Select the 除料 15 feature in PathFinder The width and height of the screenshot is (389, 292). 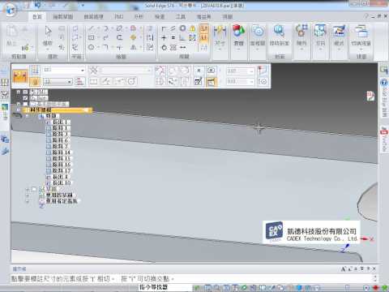pos(58,158)
